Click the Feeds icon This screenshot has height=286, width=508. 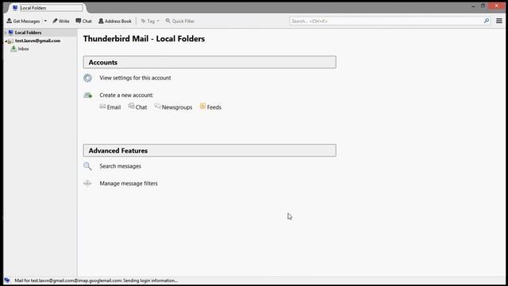(203, 106)
